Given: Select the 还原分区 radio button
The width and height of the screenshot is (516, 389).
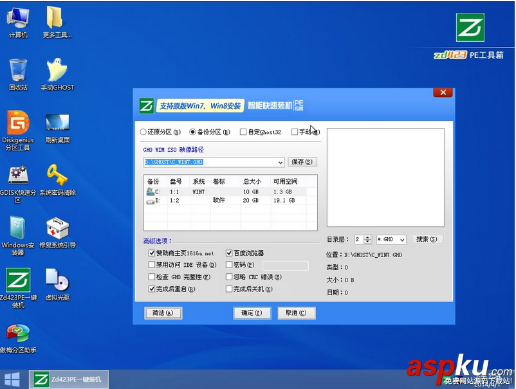Looking at the screenshot, I should [143, 131].
